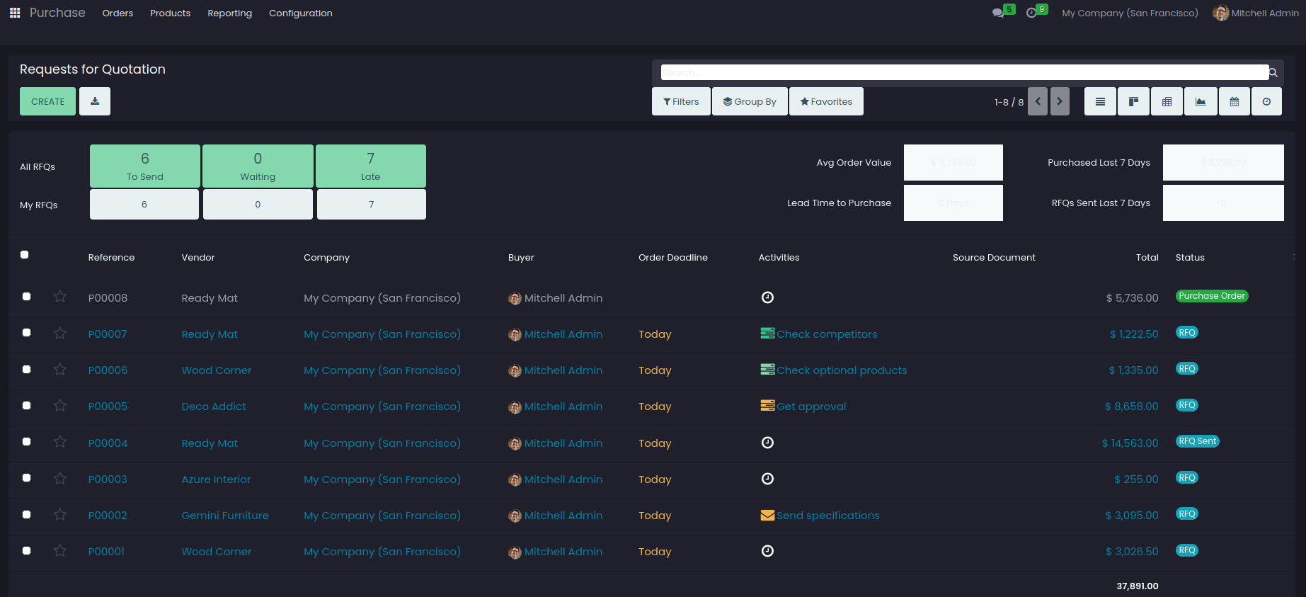The image size is (1306, 597).
Task: Sort by the Total column header
Action: (1147, 257)
